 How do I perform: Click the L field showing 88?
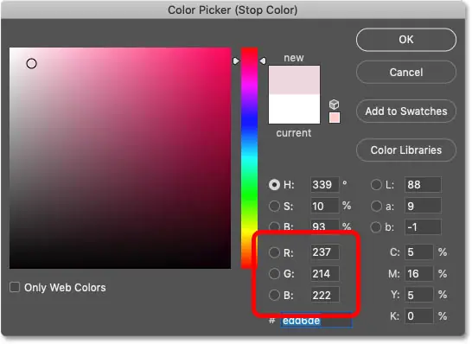coord(423,184)
